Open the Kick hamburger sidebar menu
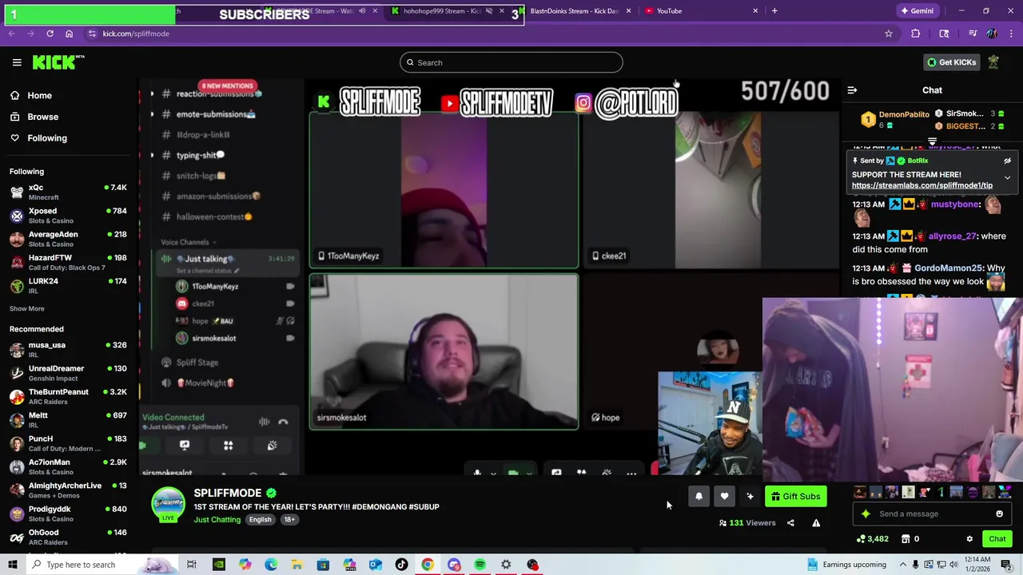1023x575 pixels. coord(17,62)
